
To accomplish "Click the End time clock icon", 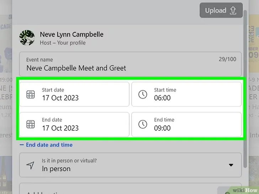I will tap(143, 124).
